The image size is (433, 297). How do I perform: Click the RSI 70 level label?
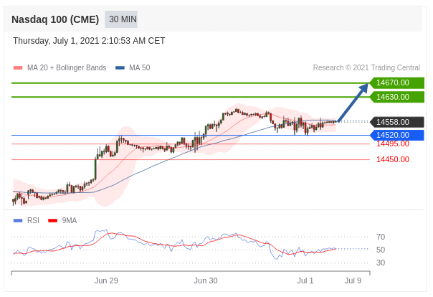(381, 237)
